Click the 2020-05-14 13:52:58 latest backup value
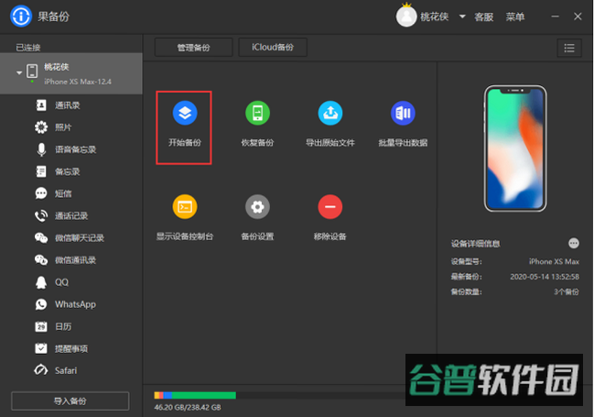 coord(545,277)
